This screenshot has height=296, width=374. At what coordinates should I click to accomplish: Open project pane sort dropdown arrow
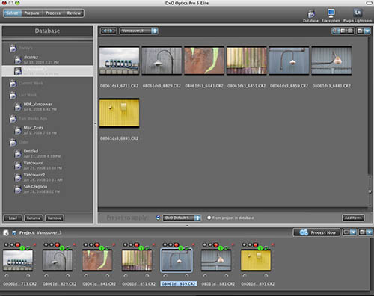[370, 232]
